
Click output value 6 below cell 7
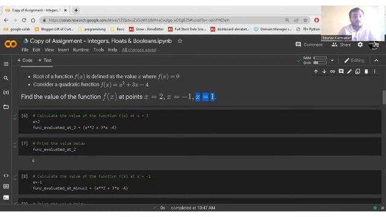(33, 161)
